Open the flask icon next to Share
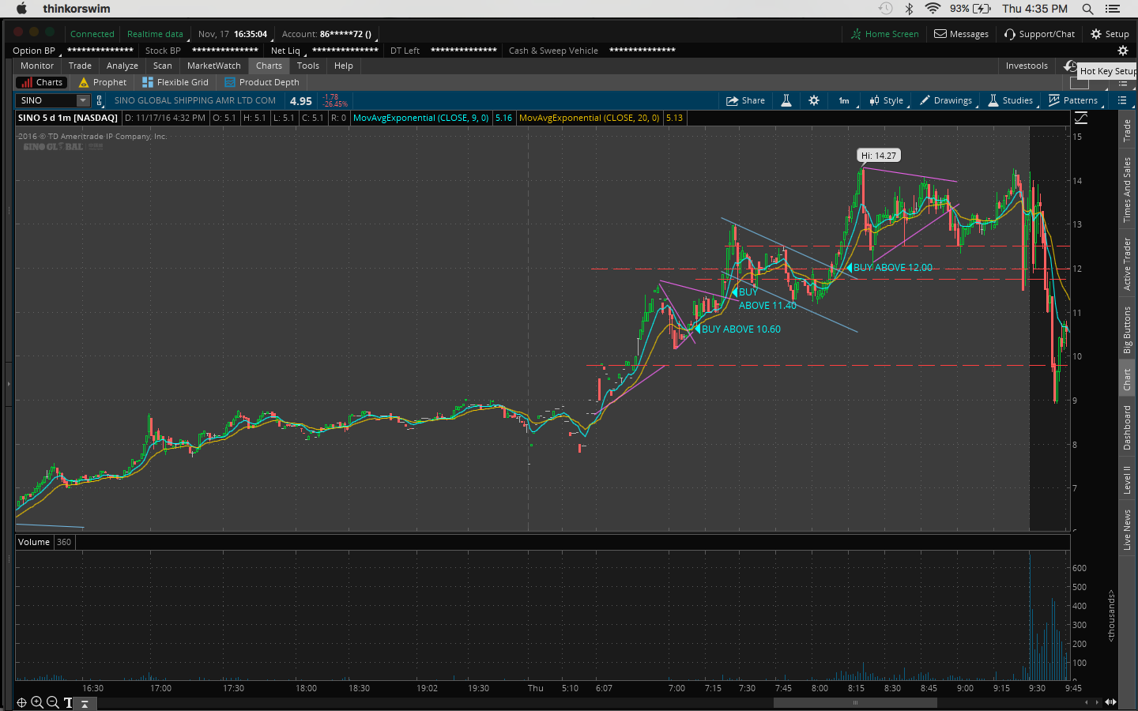1138x711 pixels. pos(786,100)
